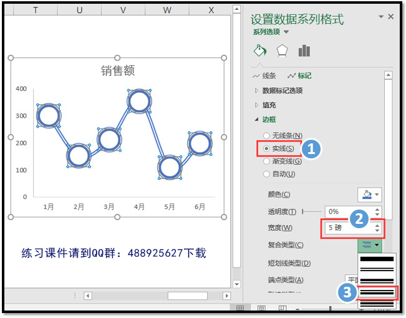Open the Fill & Line paint bucket tab
This screenshot has width=406, height=318.
(x=260, y=51)
